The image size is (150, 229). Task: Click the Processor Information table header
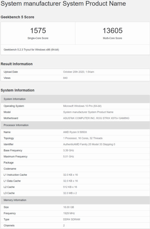point(75,125)
